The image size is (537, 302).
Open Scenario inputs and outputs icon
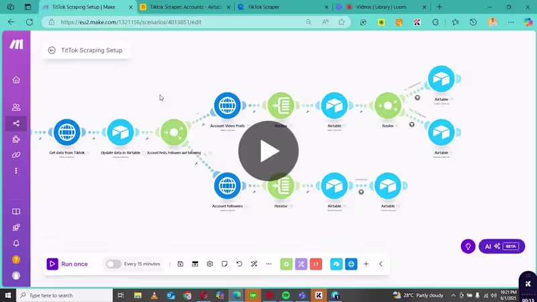195,264
